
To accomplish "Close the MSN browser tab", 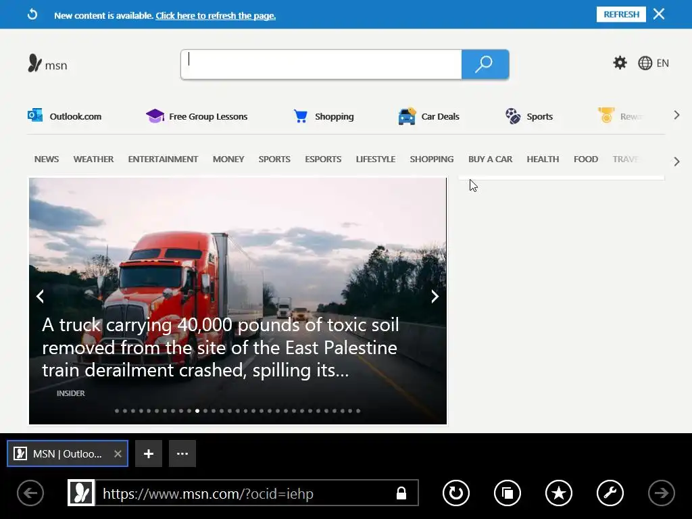I will click(118, 453).
